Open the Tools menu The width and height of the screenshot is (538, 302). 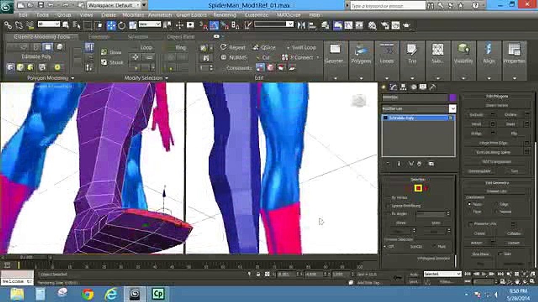42,15
